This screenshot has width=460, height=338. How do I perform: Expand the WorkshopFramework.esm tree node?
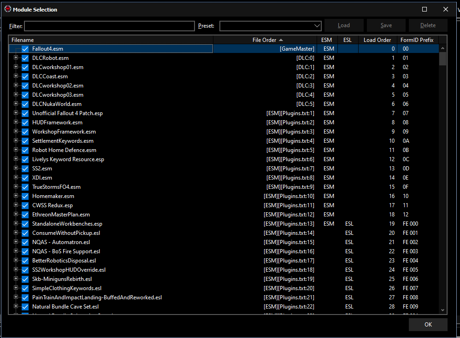(16, 131)
